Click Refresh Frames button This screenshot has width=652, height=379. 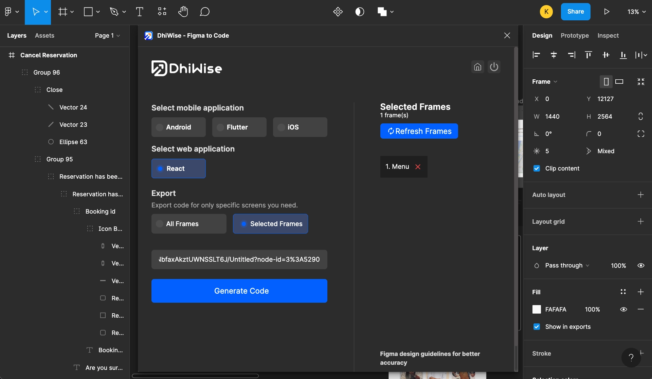pos(419,131)
